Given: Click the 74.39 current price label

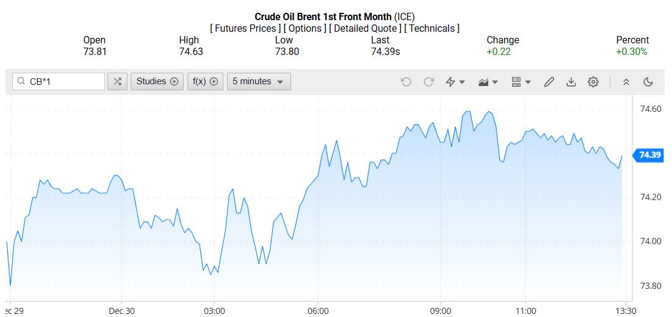Looking at the screenshot, I should pos(648,155).
